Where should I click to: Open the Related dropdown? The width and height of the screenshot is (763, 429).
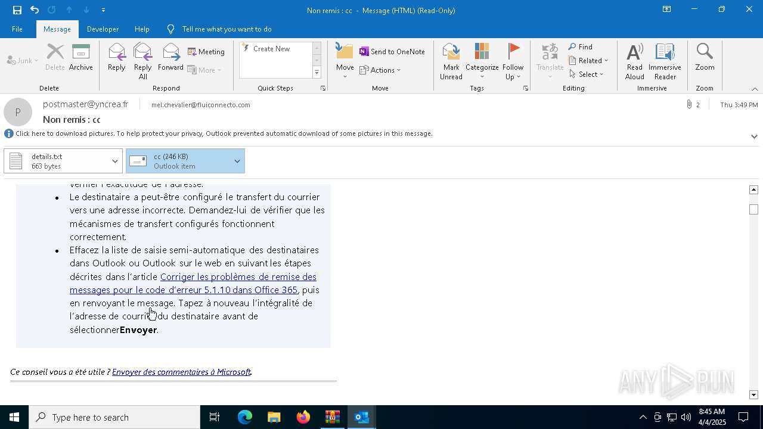click(588, 61)
